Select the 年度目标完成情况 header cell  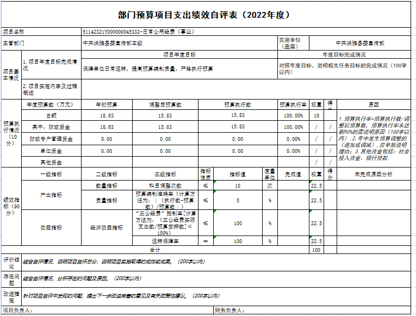point(344,54)
